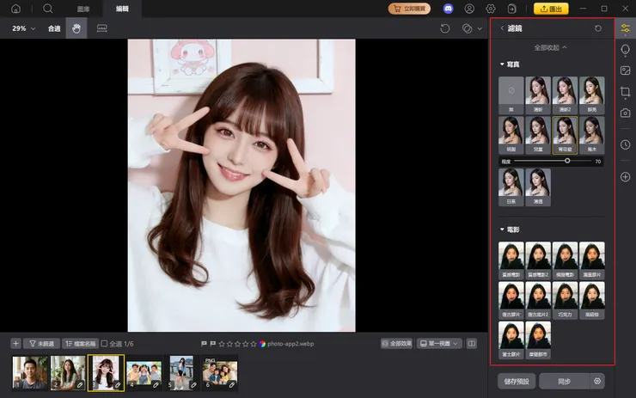Open the user account icon

469,9
